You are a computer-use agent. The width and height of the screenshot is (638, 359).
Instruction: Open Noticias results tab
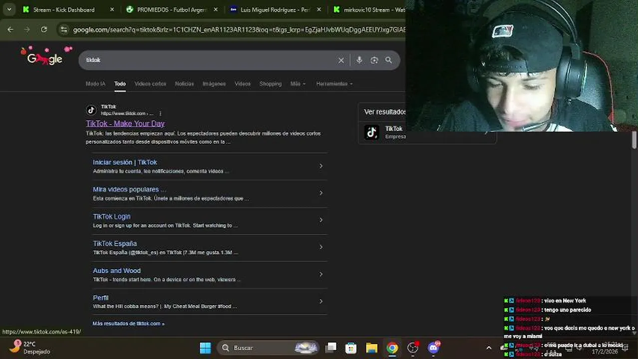184,84
